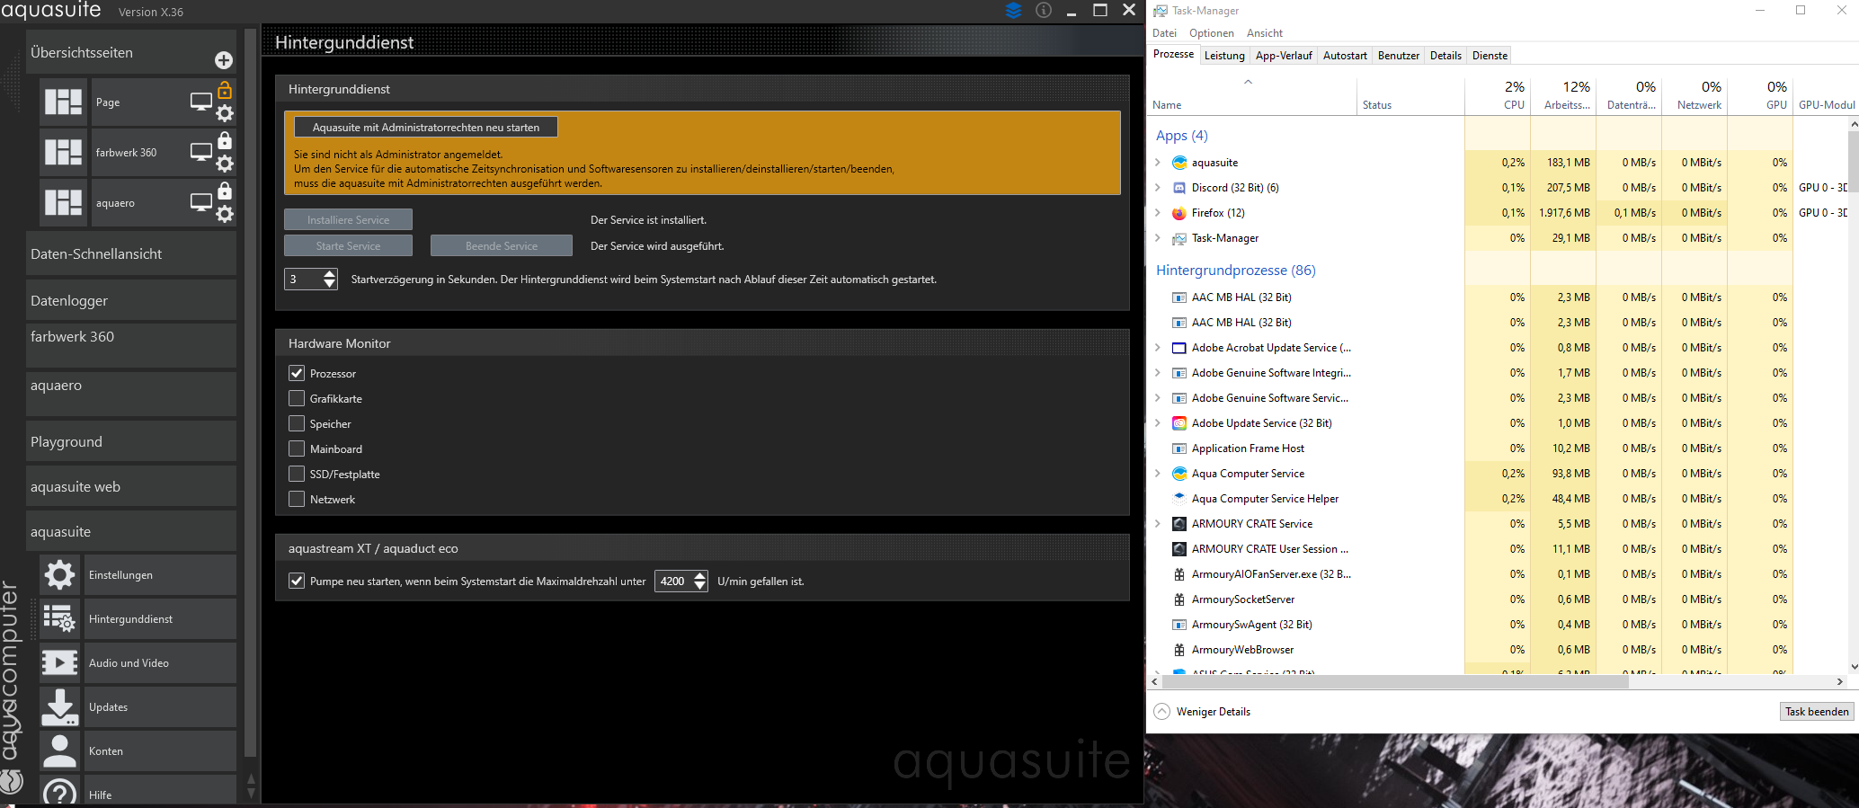Screen dimensions: 1859x808
Task: Enable the Grafikkarte checkbox
Action: coord(297,398)
